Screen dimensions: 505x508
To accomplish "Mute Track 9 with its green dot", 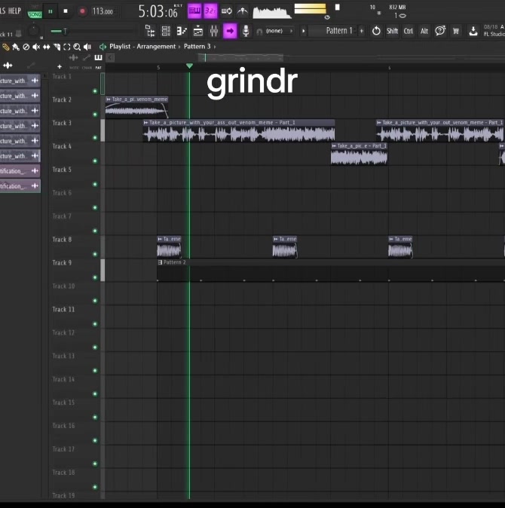I will [x=95, y=277].
